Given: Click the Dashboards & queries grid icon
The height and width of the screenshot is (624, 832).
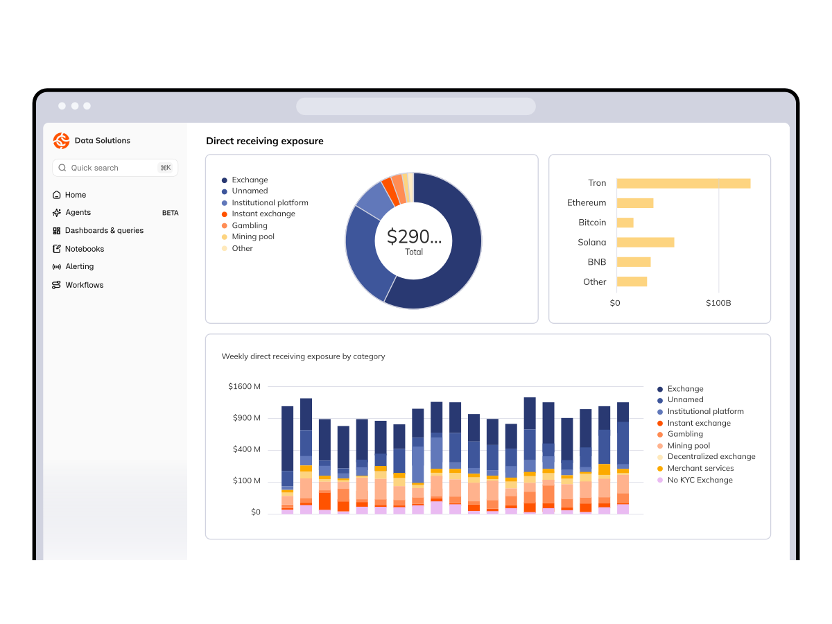Looking at the screenshot, I should tap(57, 231).
